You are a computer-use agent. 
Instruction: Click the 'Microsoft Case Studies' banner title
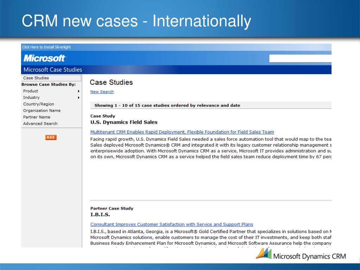pyautogui.click(x=53, y=70)
